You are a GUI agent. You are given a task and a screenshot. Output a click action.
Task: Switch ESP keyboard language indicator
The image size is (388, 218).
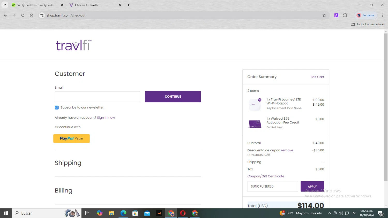[x=354, y=213]
